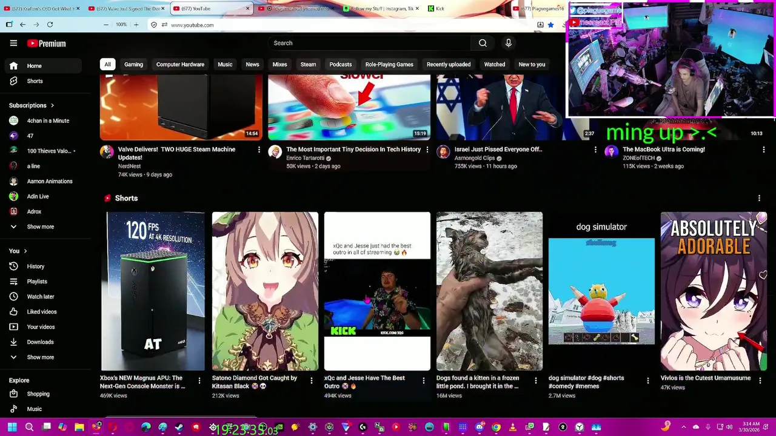
Task: Open options for dog simulator short
Action: click(647, 380)
